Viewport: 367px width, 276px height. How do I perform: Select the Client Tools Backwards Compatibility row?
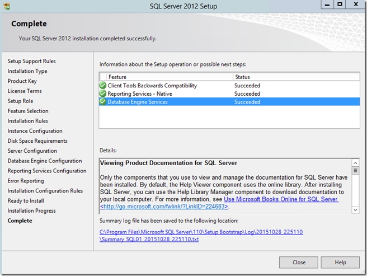229,86
